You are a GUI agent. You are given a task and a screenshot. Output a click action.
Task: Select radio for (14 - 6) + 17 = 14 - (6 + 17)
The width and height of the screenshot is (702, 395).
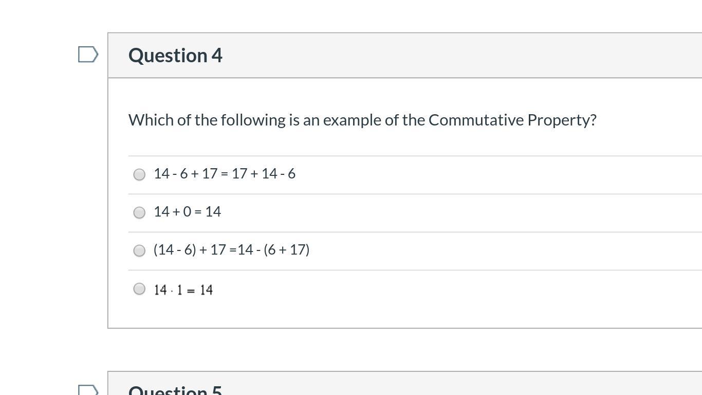(139, 250)
